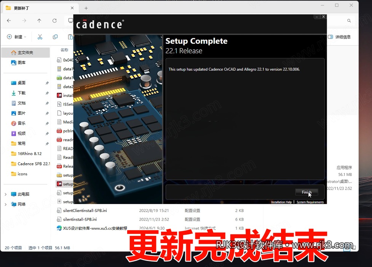
Task: Click the Cut scissors icon
Action: [40, 37]
